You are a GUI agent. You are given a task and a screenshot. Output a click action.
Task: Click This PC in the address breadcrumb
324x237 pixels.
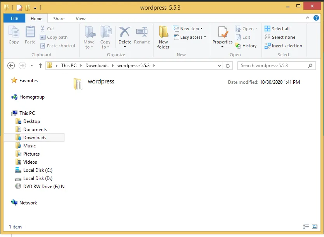69,66
